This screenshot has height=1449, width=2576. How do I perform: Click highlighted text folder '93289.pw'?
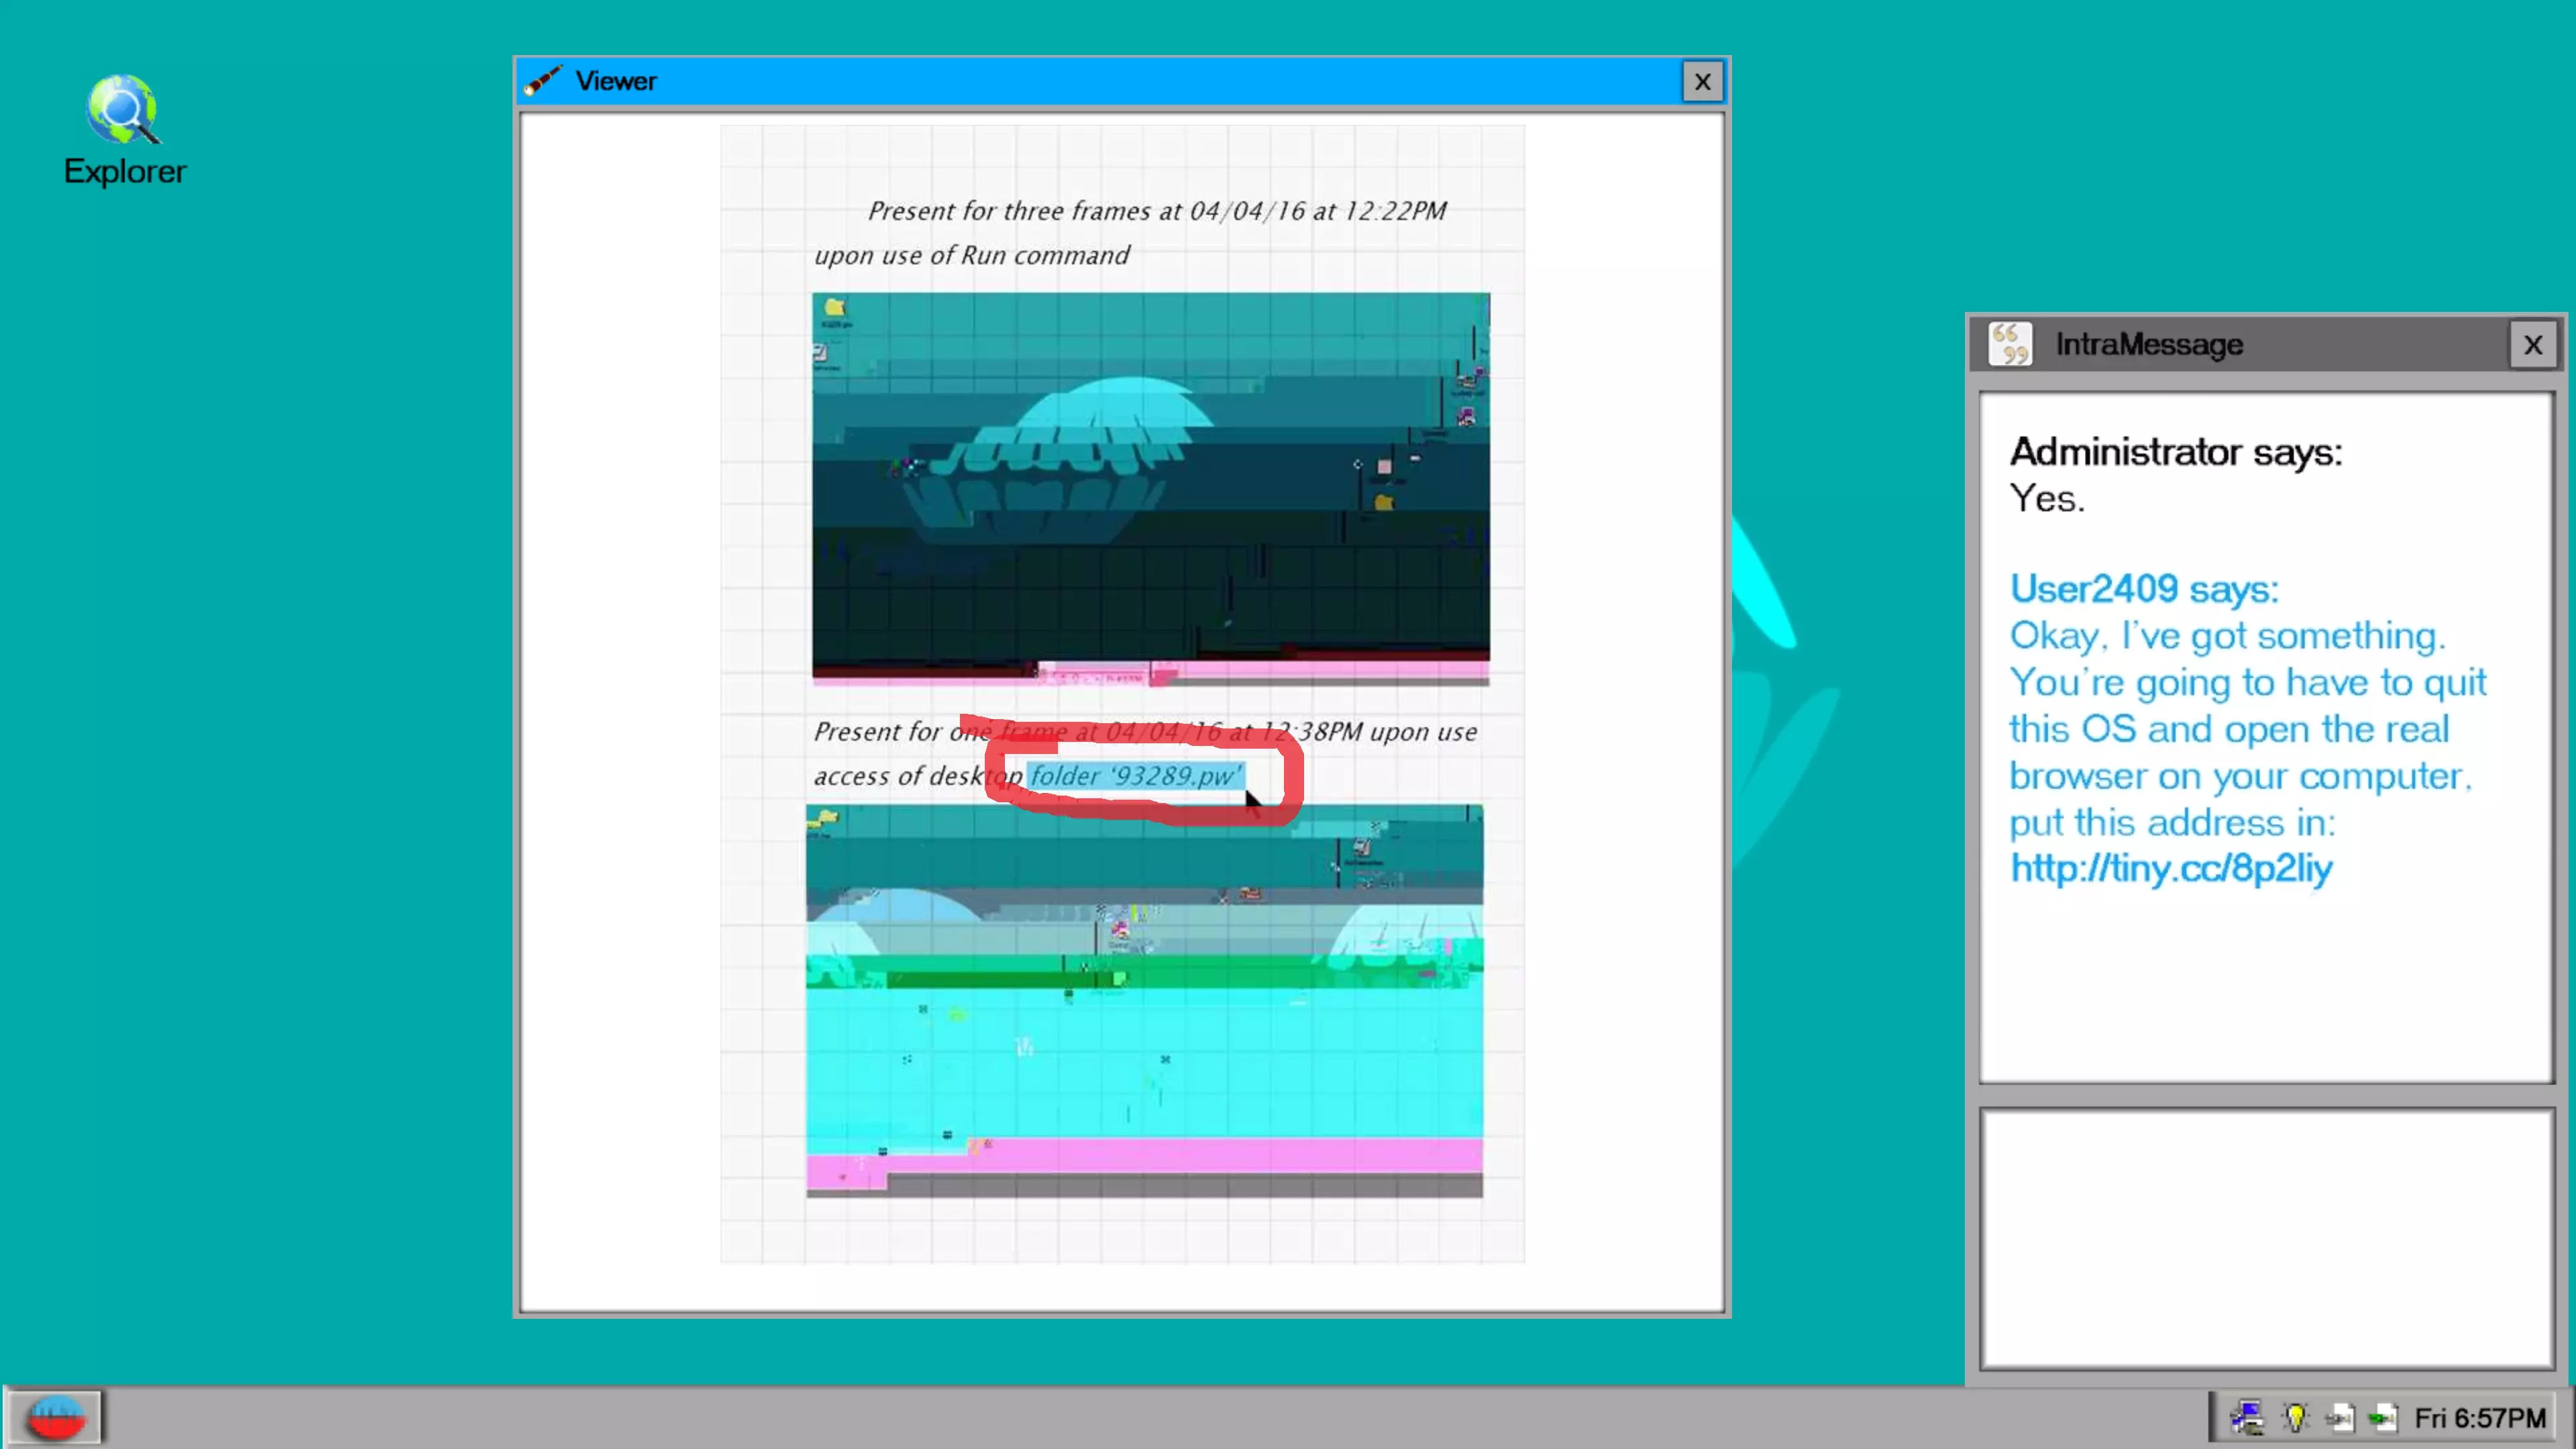tap(1134, 776)
